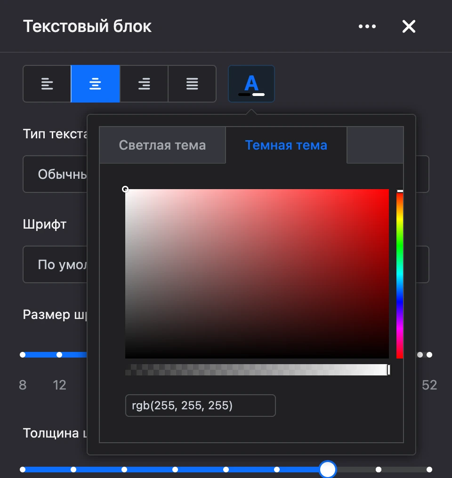Set font size slider to 52
This screenshot has width=452, height=478.
point(429,355)
